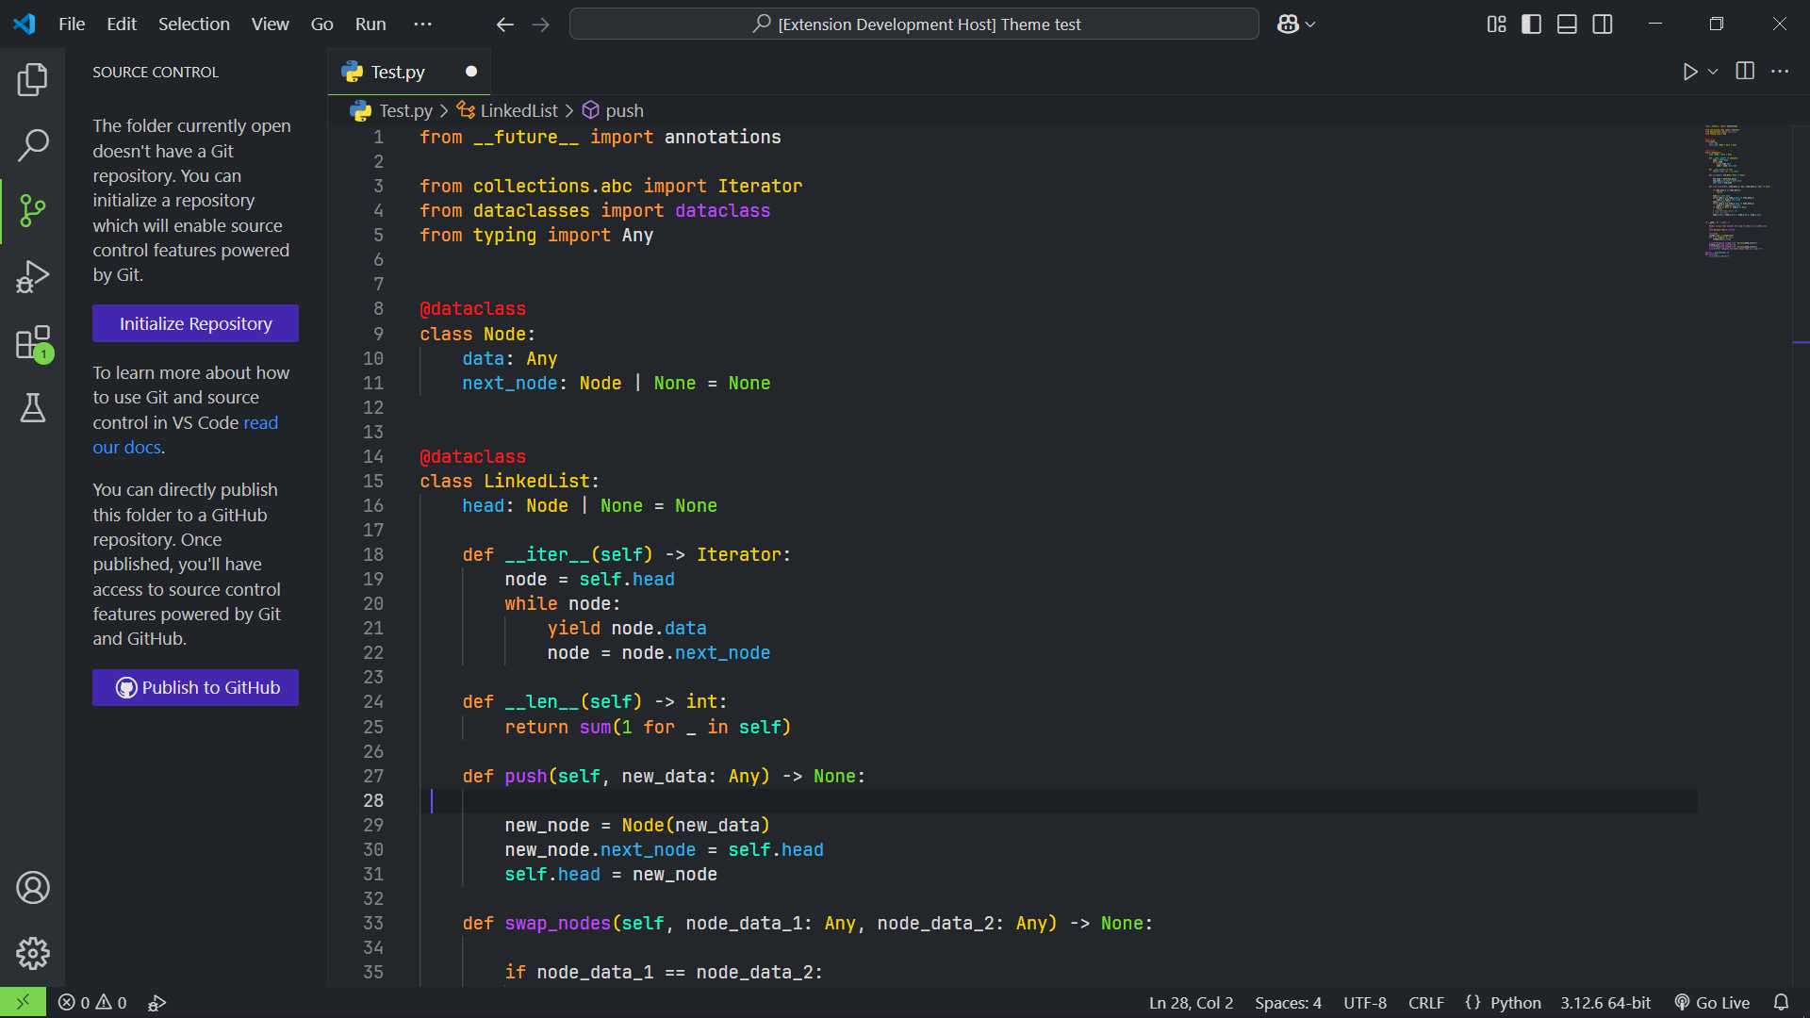
Task: Click the command center search box
Action: coord(913,25)
